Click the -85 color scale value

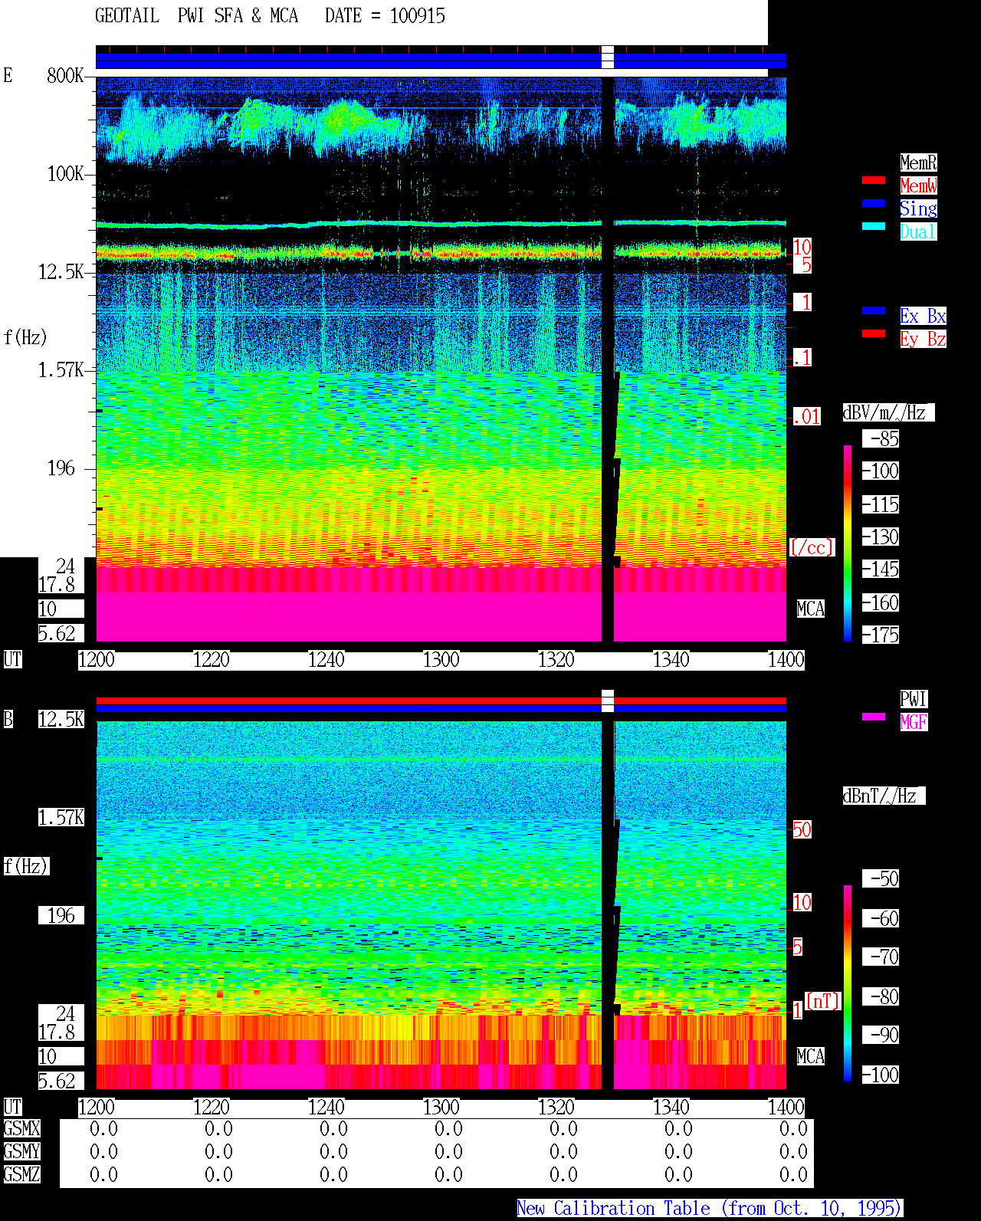tap(881, 438)
